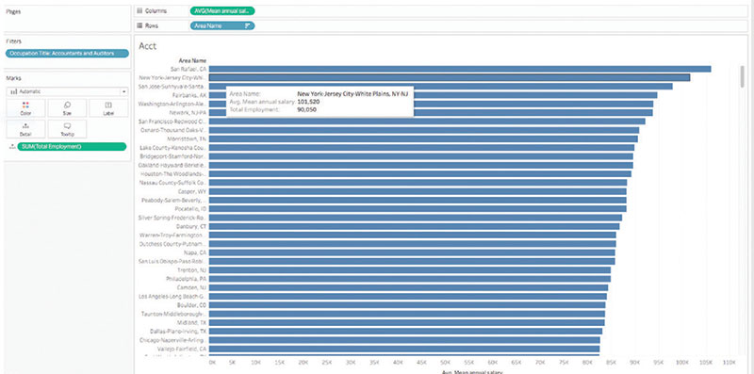754x374 pixels.
Task: Click the Boulder, CO row label
Action: [192, 305]
